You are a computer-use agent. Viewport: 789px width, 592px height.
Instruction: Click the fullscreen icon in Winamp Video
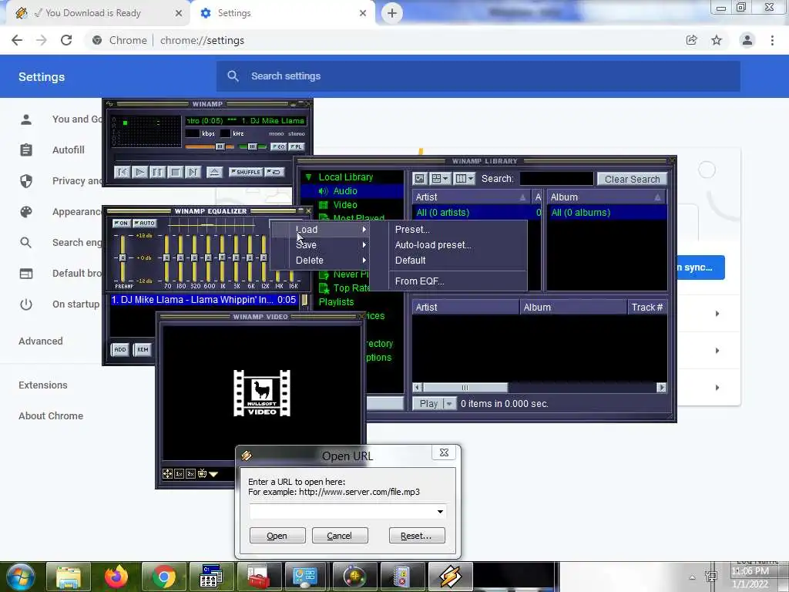tap(167, 474)
